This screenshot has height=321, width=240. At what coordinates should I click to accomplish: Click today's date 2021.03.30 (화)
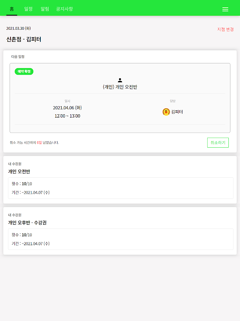tap(18, 28)
